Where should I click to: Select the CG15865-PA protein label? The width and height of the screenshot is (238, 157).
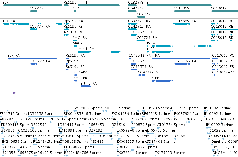185,61
